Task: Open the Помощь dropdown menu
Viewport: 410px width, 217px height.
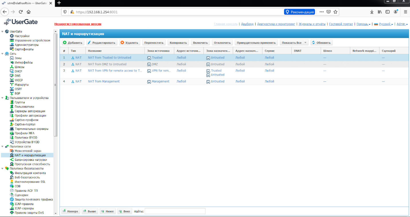Action: [x=363, y=24]
